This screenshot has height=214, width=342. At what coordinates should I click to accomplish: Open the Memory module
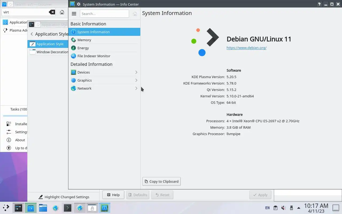tap(104, 40)
